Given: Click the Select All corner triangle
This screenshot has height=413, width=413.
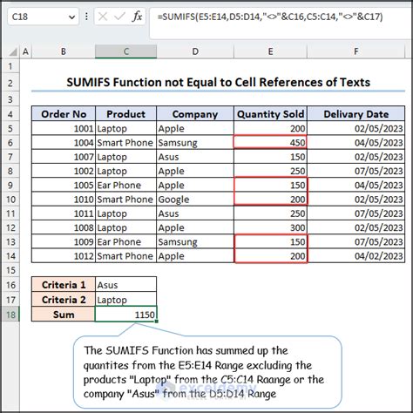Looking at the screenshot, I should click(x=13, y=52).
